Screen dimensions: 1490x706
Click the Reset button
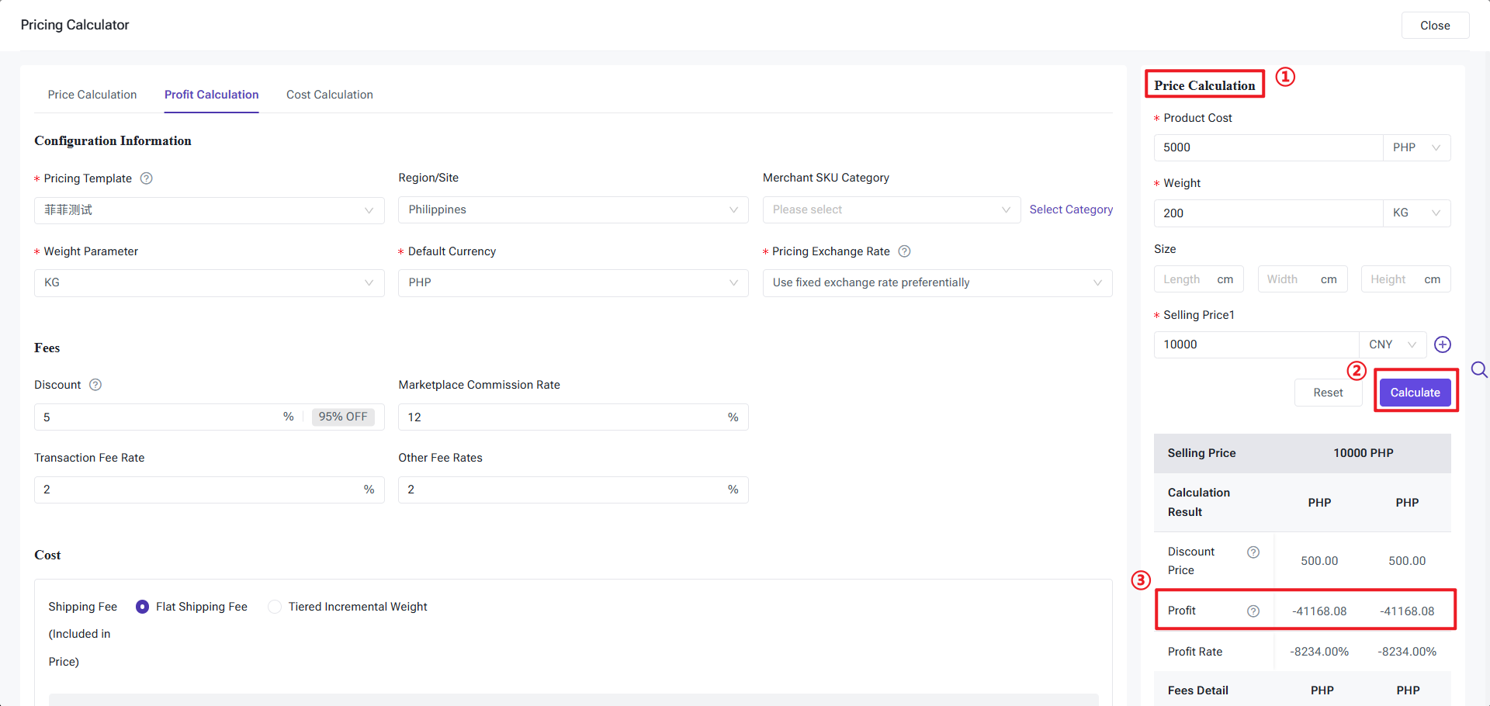coord(1328,393)
